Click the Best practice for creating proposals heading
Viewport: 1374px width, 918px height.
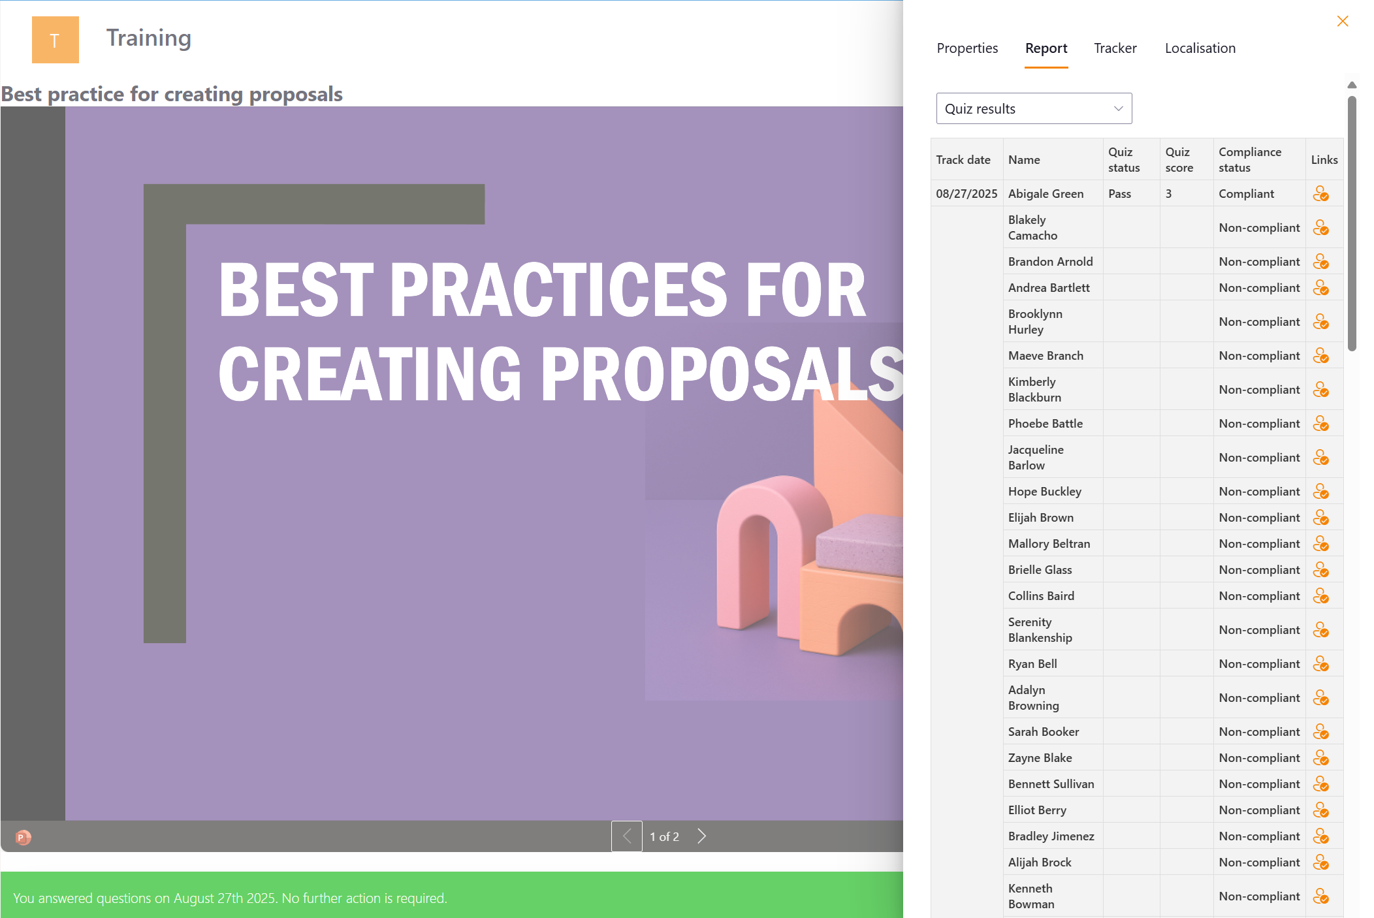coord(172,94)
